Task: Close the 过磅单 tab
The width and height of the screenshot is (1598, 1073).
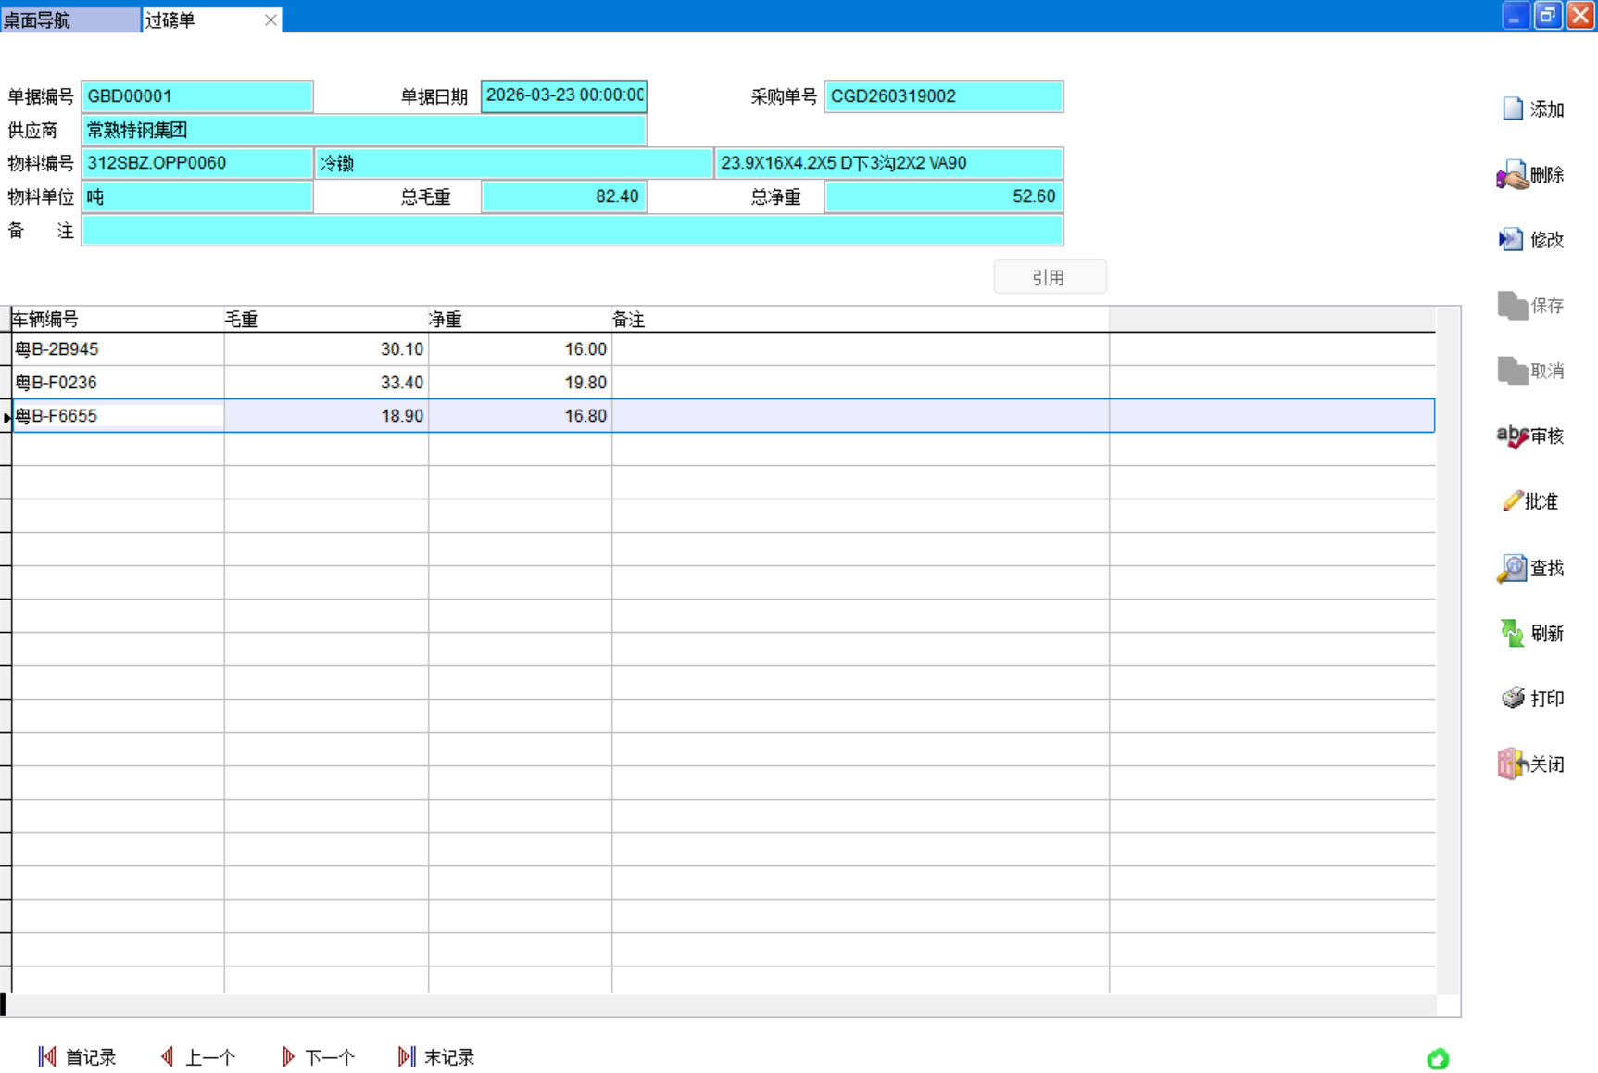Action: point(271,19)
